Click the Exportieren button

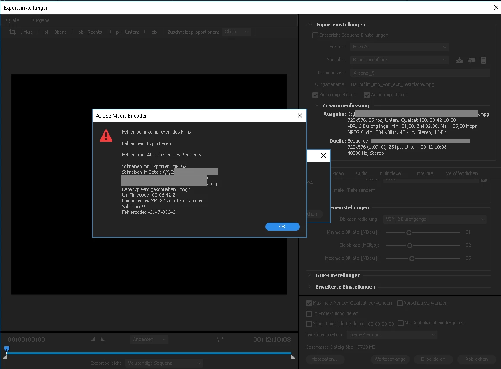click(x=433, y=359)
